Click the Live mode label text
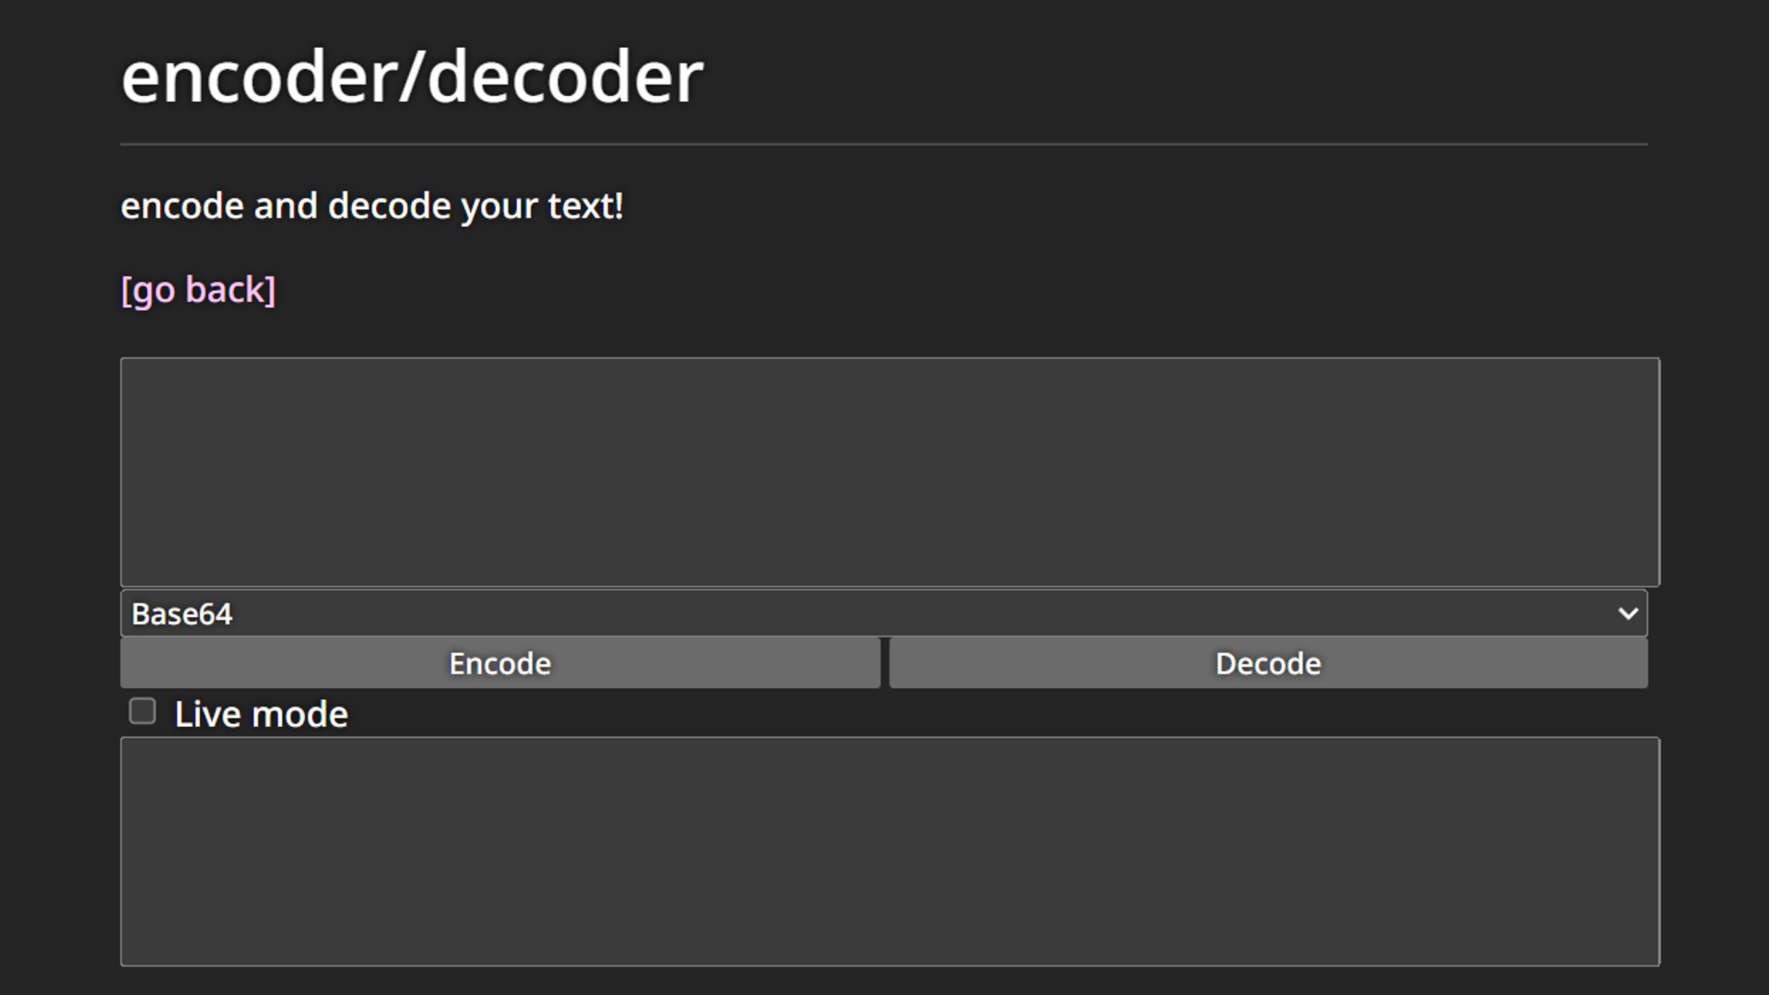The image size is (1769, 995). [x=260, y=712]
